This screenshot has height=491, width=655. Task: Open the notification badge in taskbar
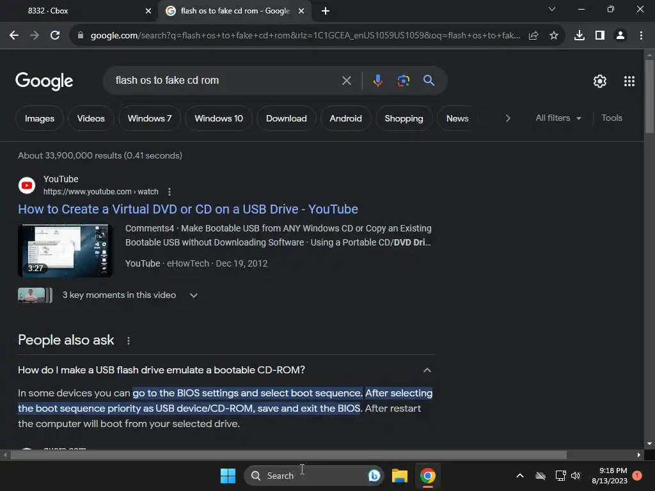(637, 476)
